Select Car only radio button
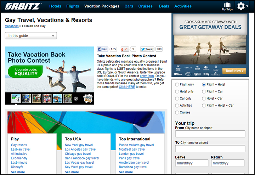 (x=177, y=99)
